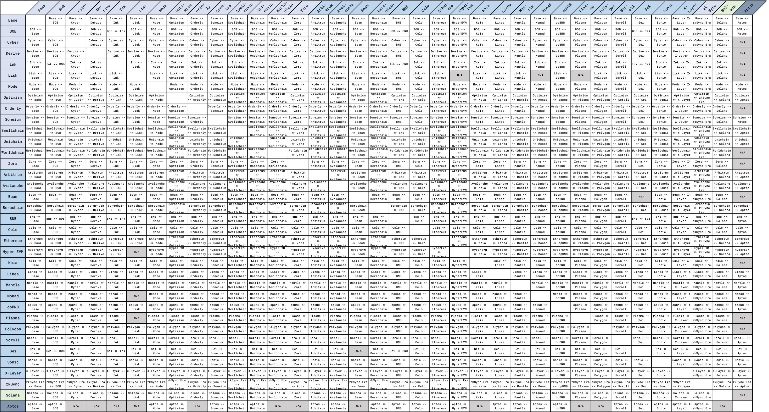Select the Hyper EVM row header
Image resolution: width=769 pixels, height=412 pixels.
[x=13, y=251]
